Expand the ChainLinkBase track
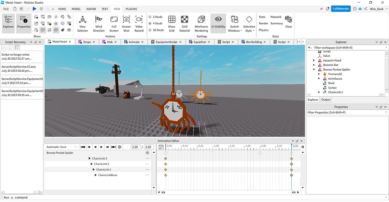The height and width of the screenshot is (202, 389). pyautogui.click(x=96, y=175)
